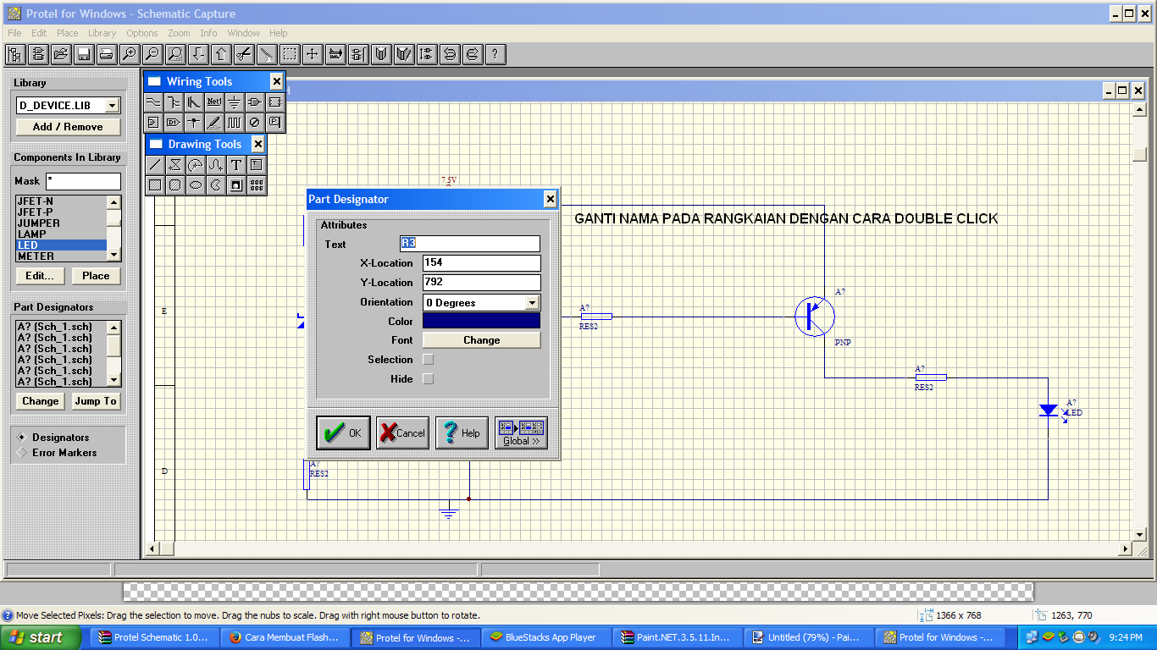Screen dimensions: 1157x650
Task: Click the Edit... button under component list
Action: 40,276
